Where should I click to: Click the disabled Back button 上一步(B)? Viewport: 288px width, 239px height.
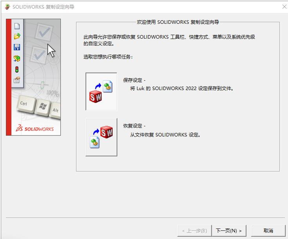click(x=194, y=230)
